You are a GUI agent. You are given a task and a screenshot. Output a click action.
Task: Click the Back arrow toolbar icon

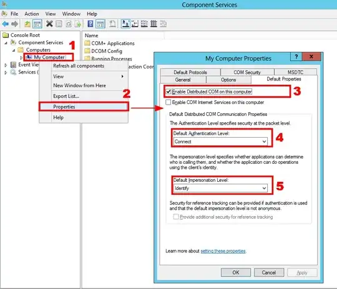click(5, 24)
